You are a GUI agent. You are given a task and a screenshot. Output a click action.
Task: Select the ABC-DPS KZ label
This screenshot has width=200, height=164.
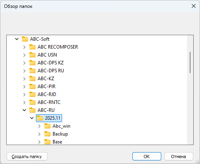(51, 63)
